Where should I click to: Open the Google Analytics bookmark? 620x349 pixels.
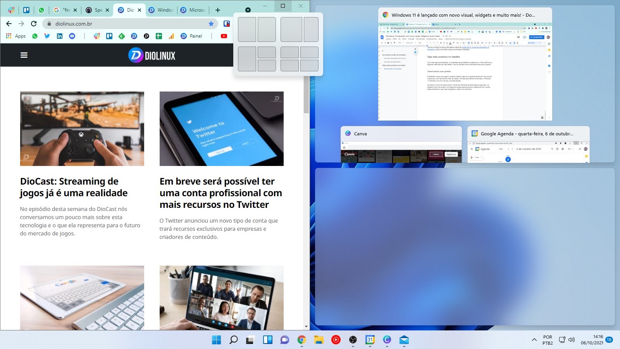point(172,36)
